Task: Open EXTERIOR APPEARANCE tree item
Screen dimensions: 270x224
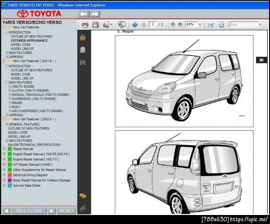Action: pyautogui.click(x=29, y=40)
